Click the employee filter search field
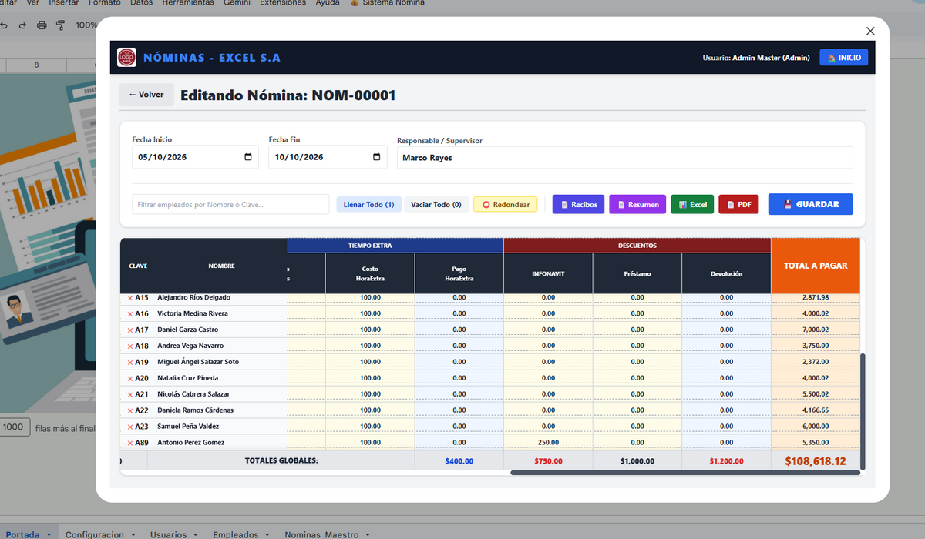This screenshot has width=925, height=539. pos(231,204)
